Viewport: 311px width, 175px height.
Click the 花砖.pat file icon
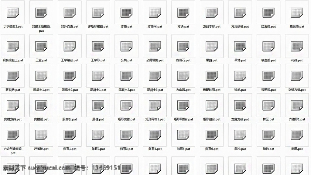click(x=297, y=46)
